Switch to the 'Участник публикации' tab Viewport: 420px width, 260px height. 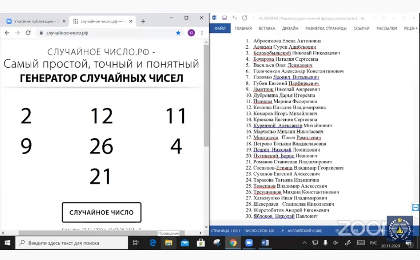click(36, 21)
